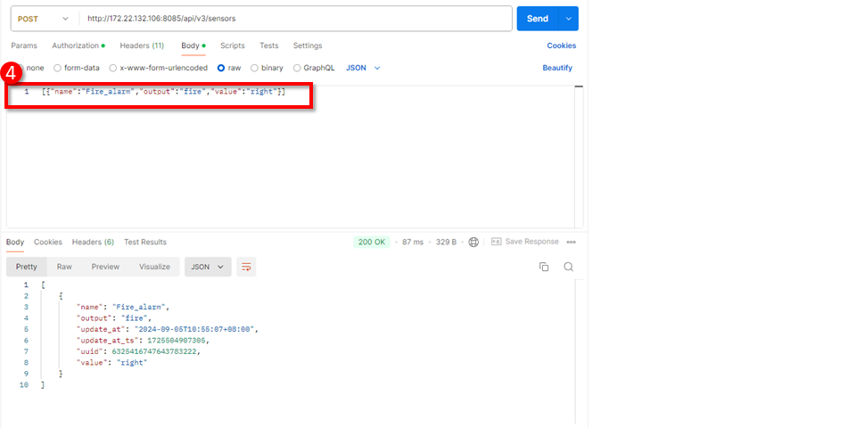
Task: Open the POST method dropdown
Action: (x=42, y=19)
